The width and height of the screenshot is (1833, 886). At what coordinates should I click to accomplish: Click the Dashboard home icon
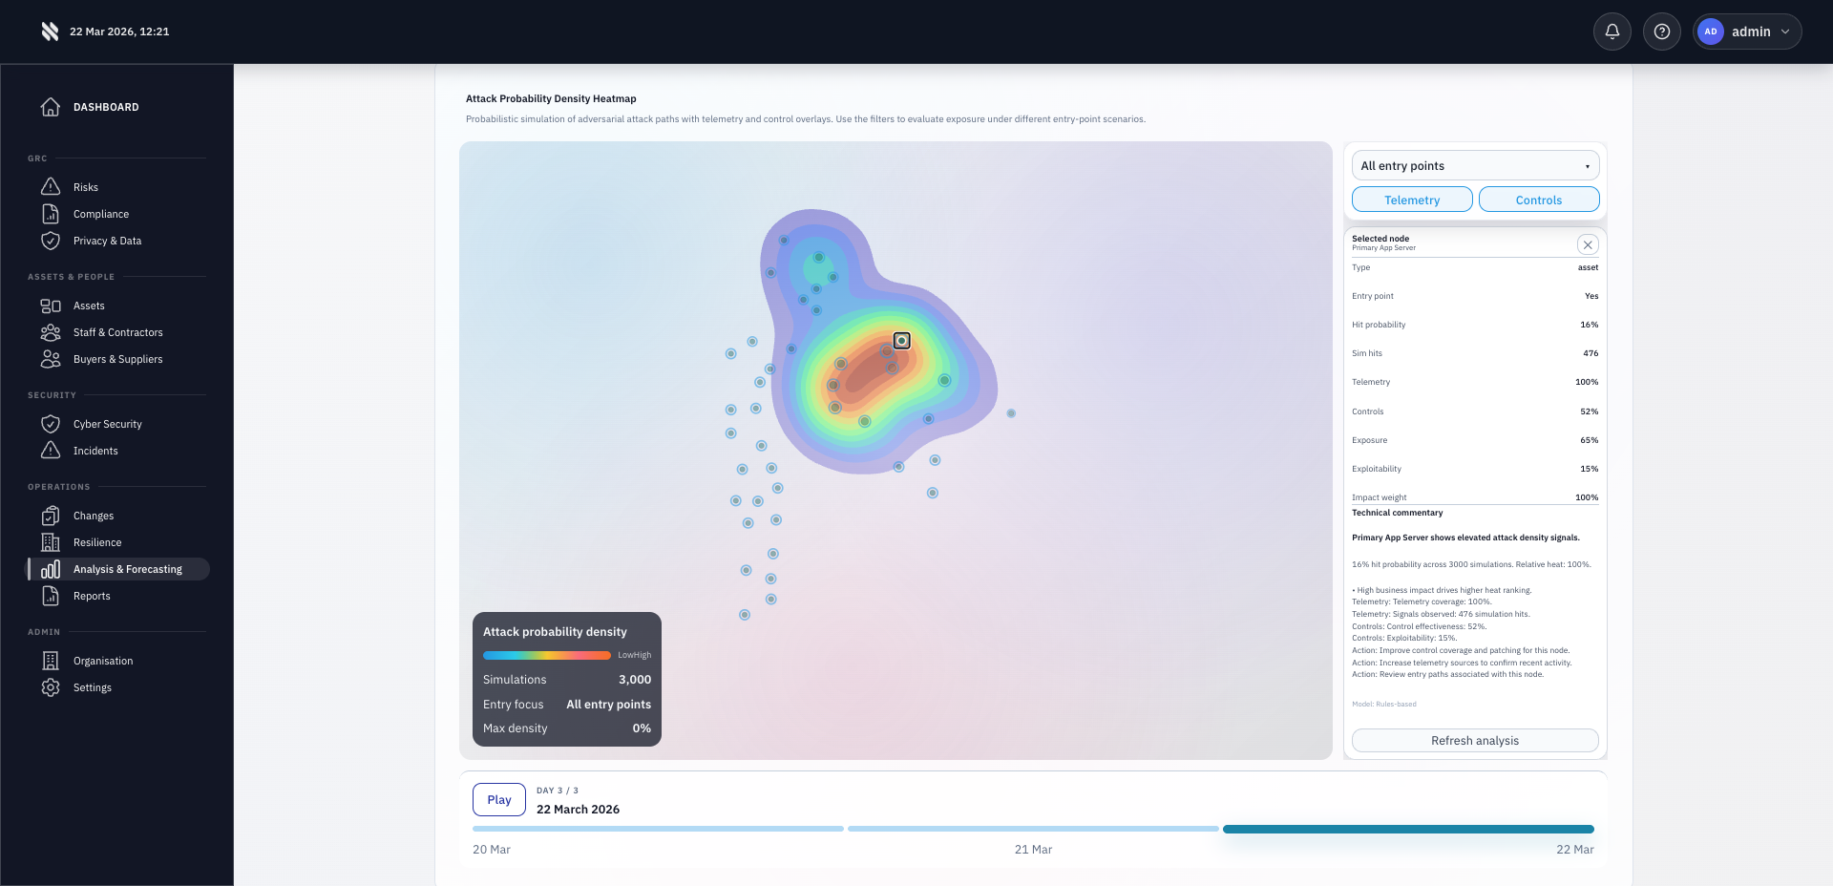[52, 107]
